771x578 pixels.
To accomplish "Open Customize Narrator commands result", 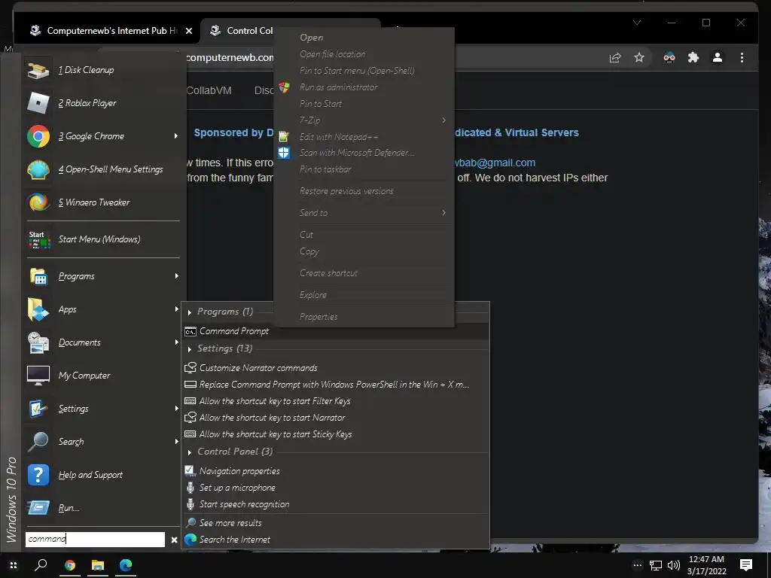I will click(x=336, y=368).
